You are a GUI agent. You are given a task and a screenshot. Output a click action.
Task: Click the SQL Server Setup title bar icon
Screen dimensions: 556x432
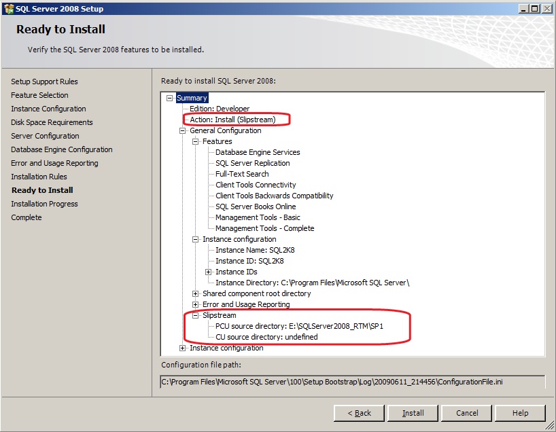coord(8,8)
